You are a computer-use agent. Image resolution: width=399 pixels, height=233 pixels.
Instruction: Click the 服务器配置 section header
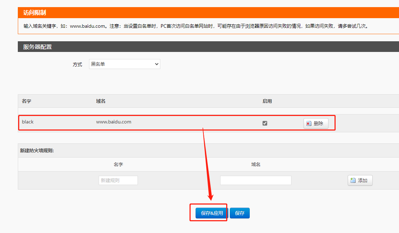click(x=37, y=47)
